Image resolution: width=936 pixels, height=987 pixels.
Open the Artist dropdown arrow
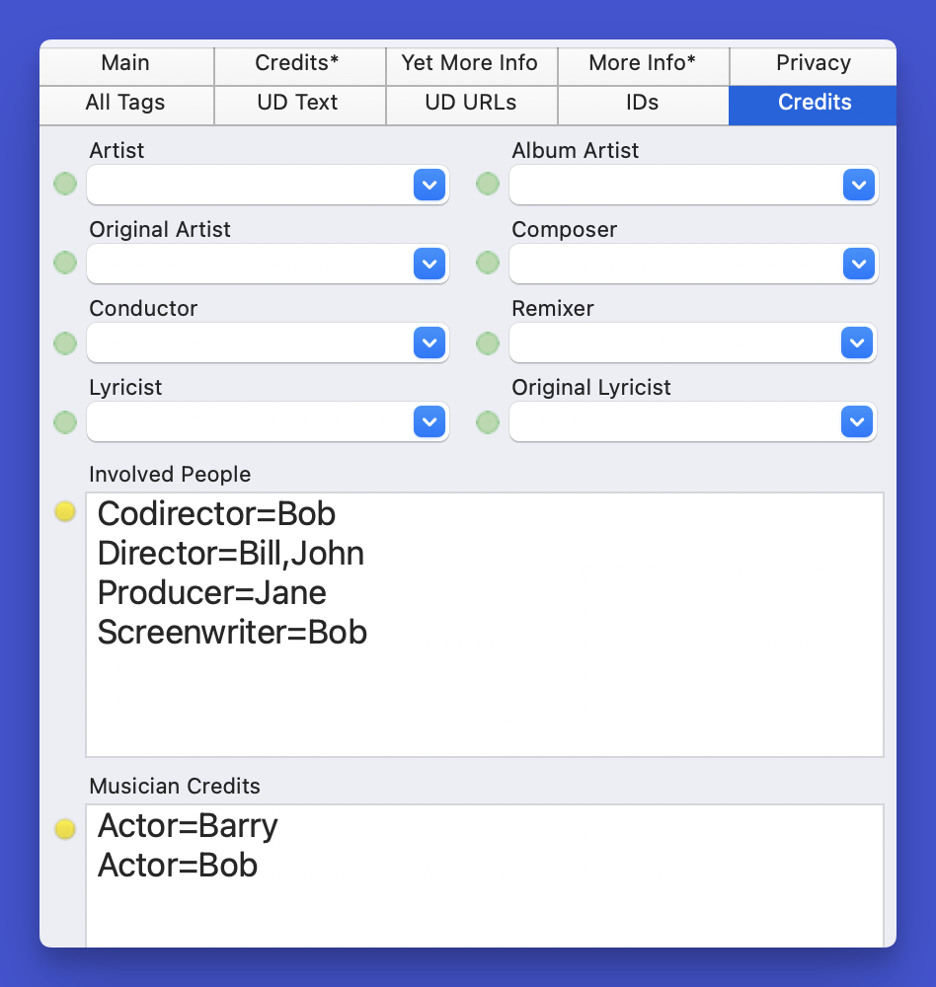[x=429, y=185]
